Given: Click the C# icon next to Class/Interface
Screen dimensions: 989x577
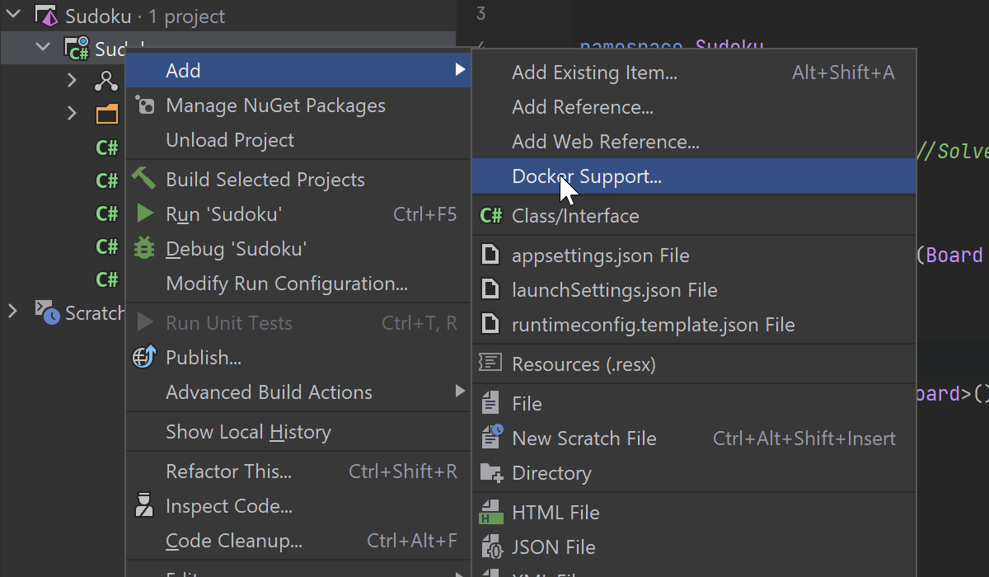Looking at the screenshot, I should (490, 216).
